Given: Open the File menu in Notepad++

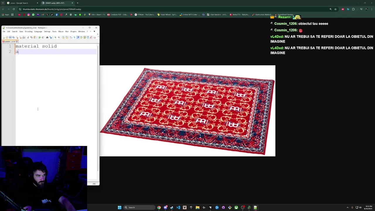Looking at the screenshot, I should click(x=4, y=31).
